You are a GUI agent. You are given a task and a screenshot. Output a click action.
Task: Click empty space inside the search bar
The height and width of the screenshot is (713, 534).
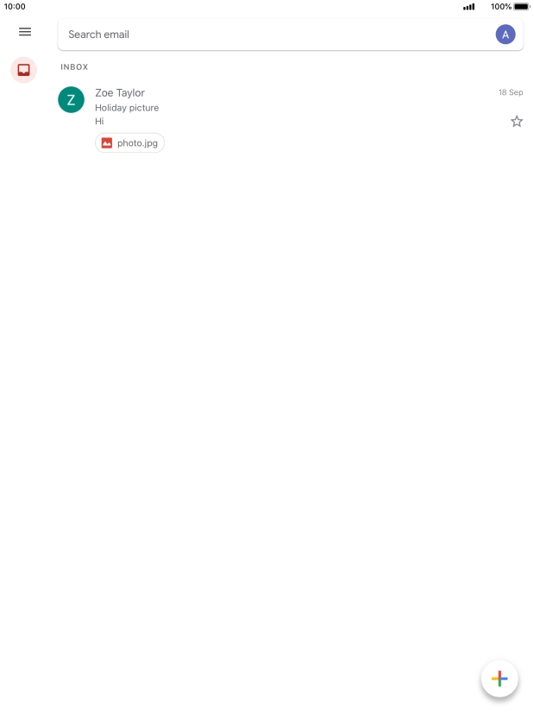click(309, 35)
